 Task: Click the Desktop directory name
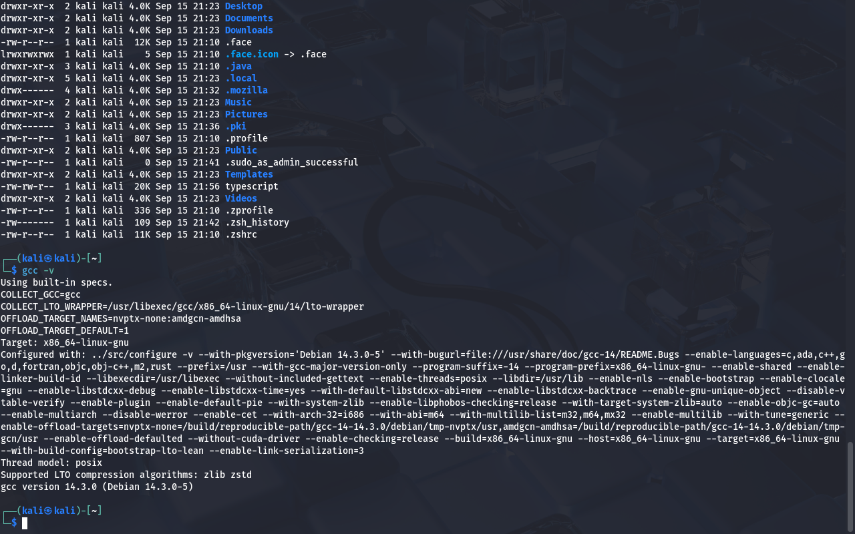pos(244,6)
